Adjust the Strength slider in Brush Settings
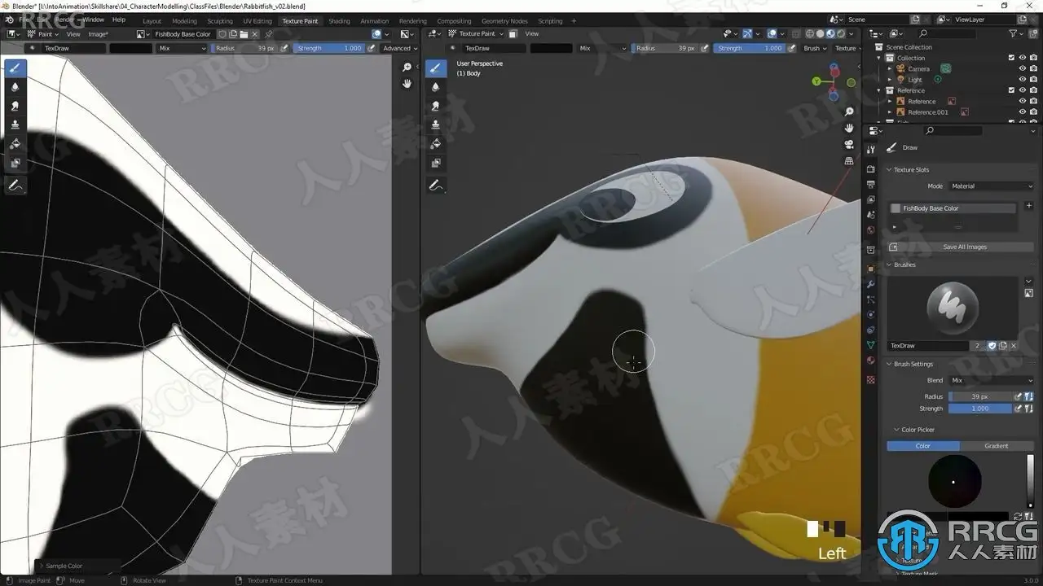 (981, 409)
